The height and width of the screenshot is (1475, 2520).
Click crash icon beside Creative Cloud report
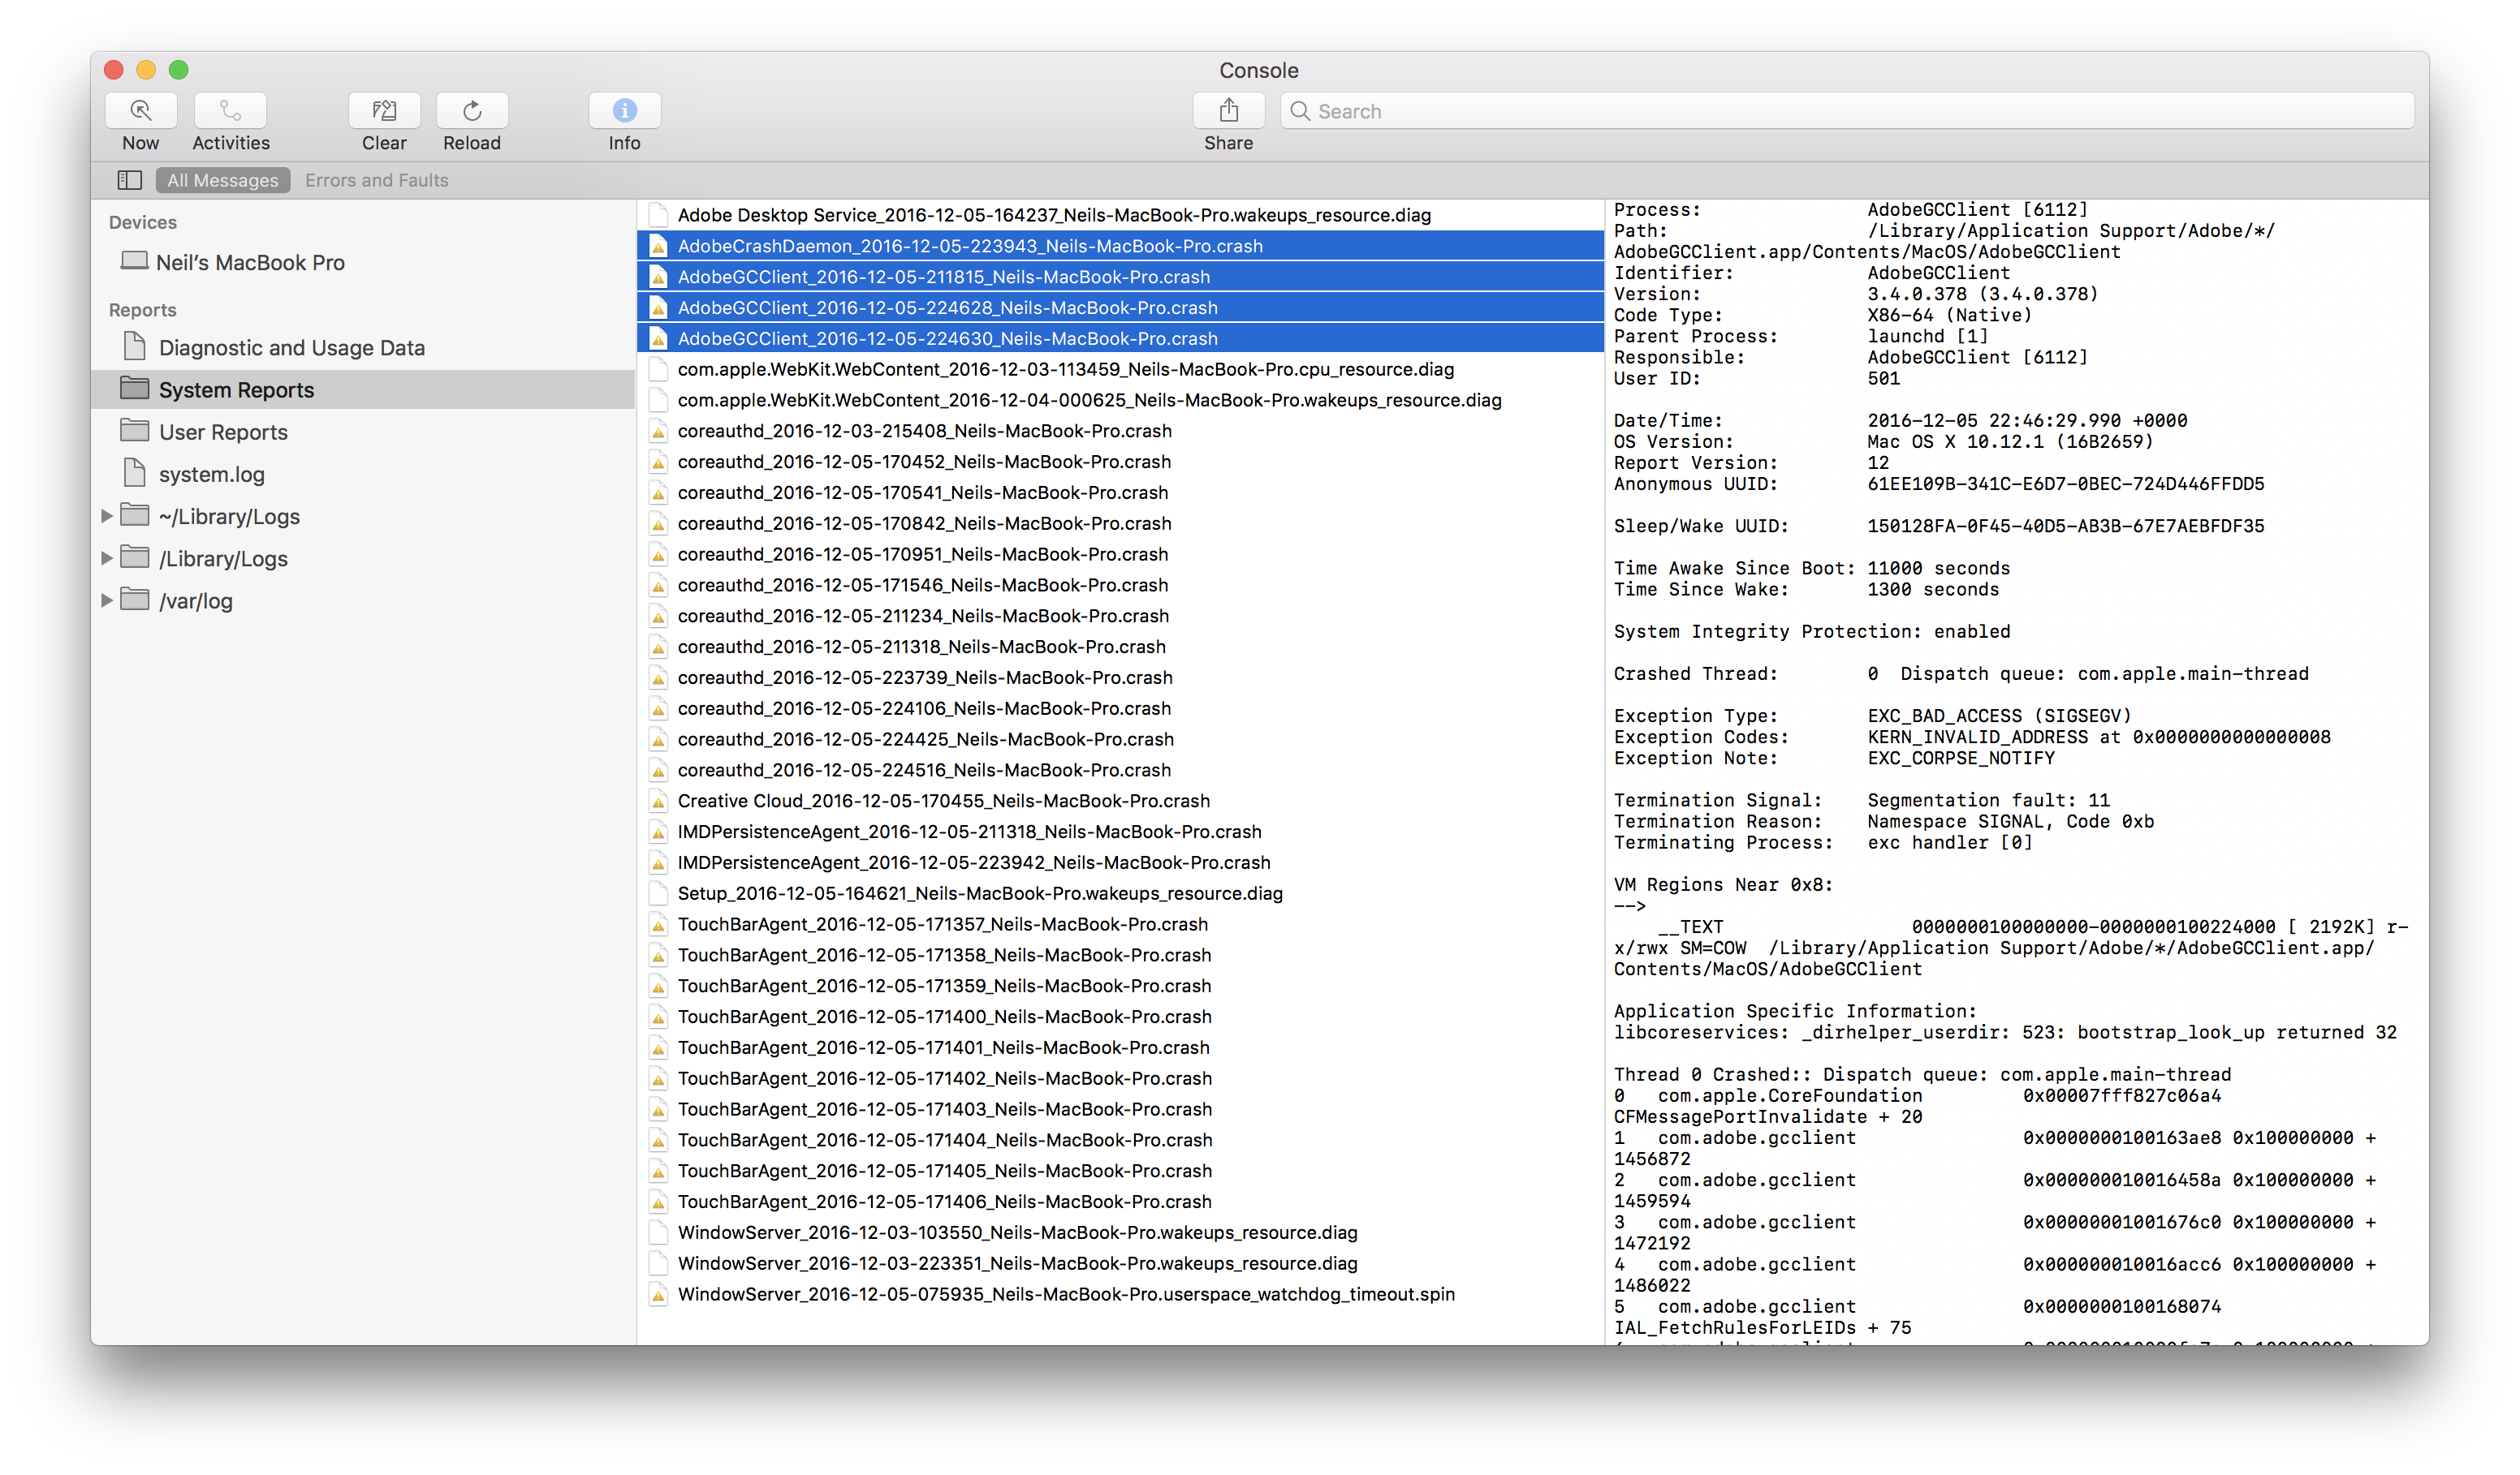(658, 801)
